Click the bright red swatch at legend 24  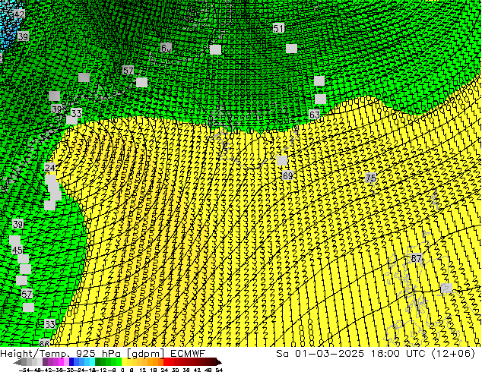tap(166, 361)
